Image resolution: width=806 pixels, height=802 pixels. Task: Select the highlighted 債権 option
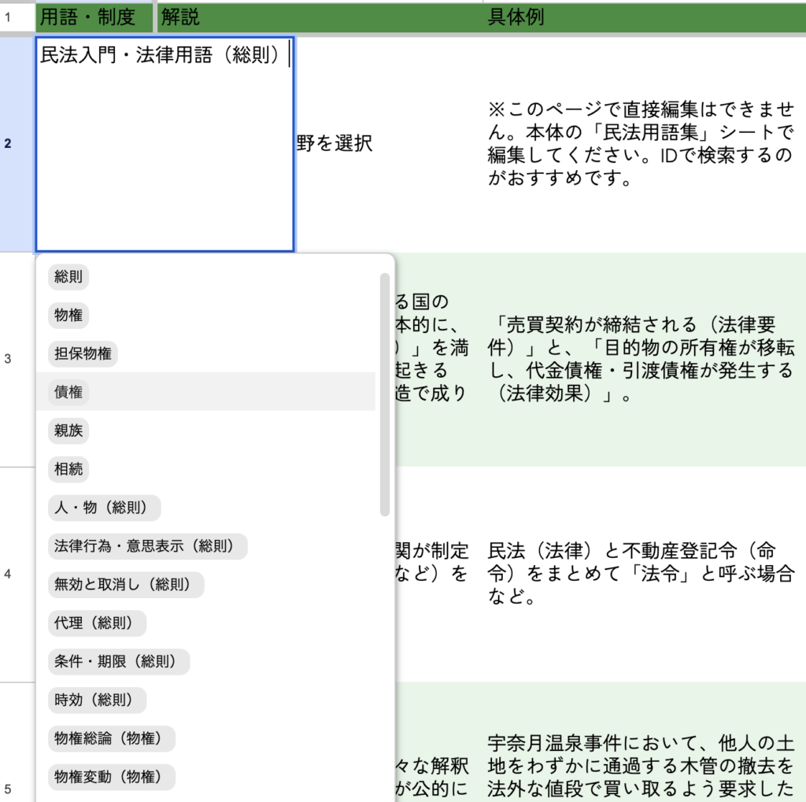click(x=68, y=392)
